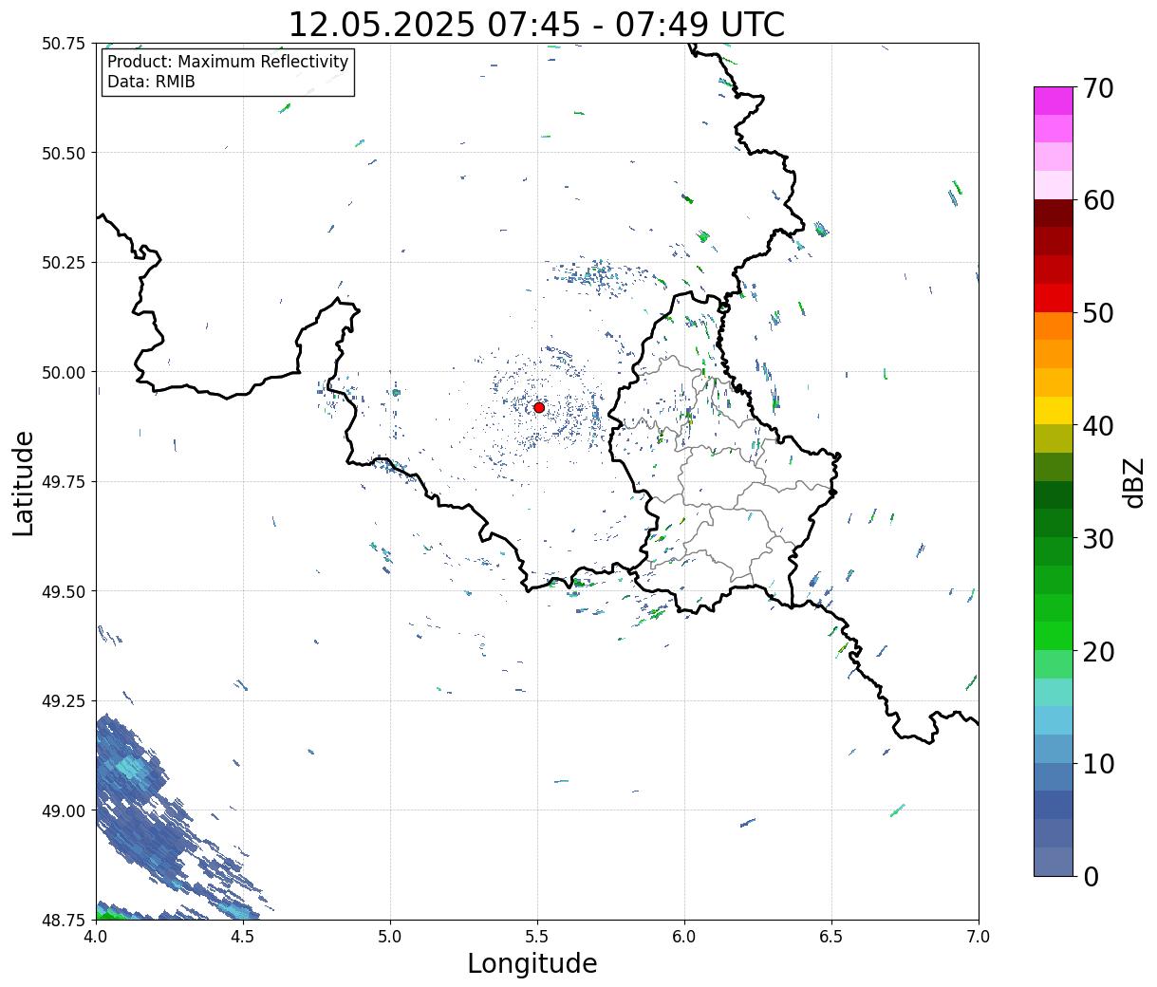Click the latitude tick label 50.75
This screenshot has width=1157, height=987.
point(64,44)
